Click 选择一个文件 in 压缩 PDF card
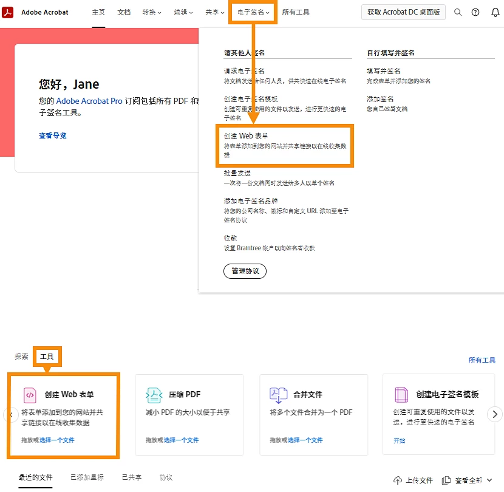This screenshot has height=492, width=504. pyautogui.click(x=182, y=440)
